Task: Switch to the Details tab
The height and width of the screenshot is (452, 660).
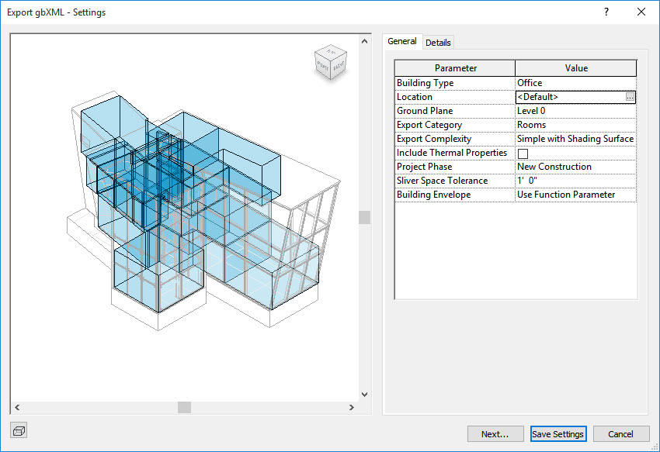Action: tap(438, 43)
